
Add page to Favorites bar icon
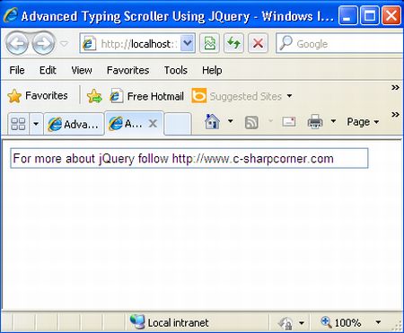click(94, 96)
